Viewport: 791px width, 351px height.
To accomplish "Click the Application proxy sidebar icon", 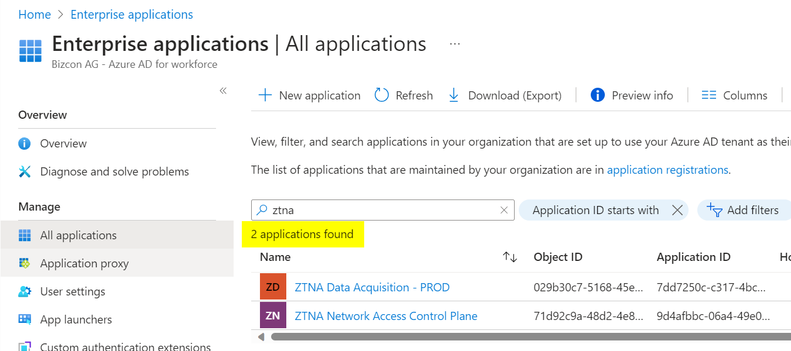I will point(25,263).
